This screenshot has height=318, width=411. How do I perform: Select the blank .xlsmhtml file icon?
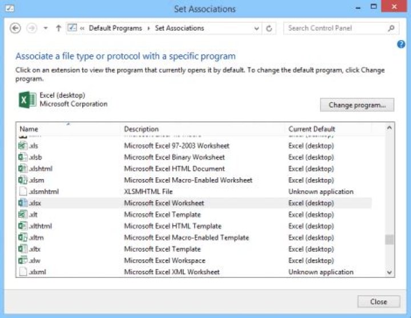[x=23, y=191]
